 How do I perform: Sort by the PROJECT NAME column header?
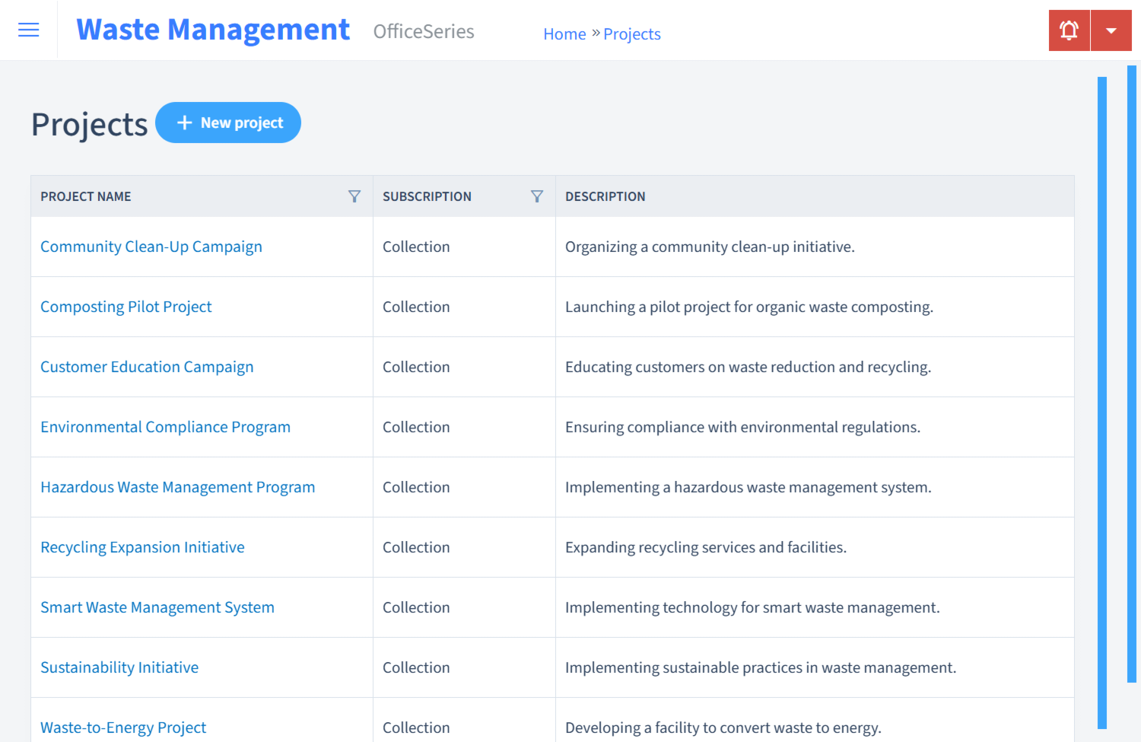85,196
